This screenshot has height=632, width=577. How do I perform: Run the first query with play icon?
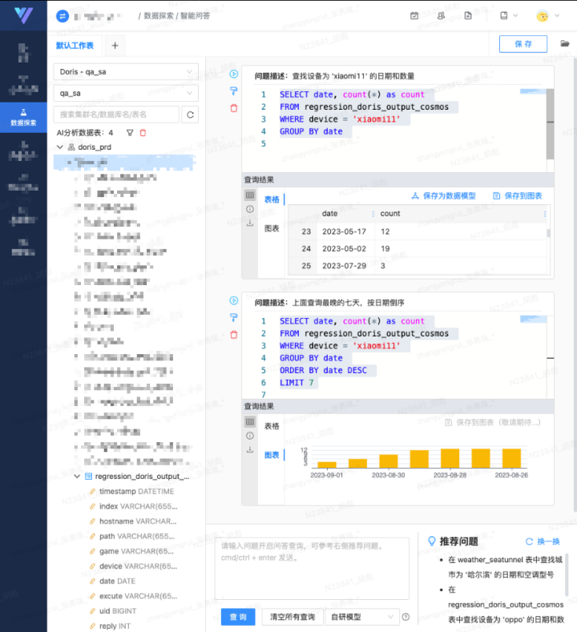234,74
